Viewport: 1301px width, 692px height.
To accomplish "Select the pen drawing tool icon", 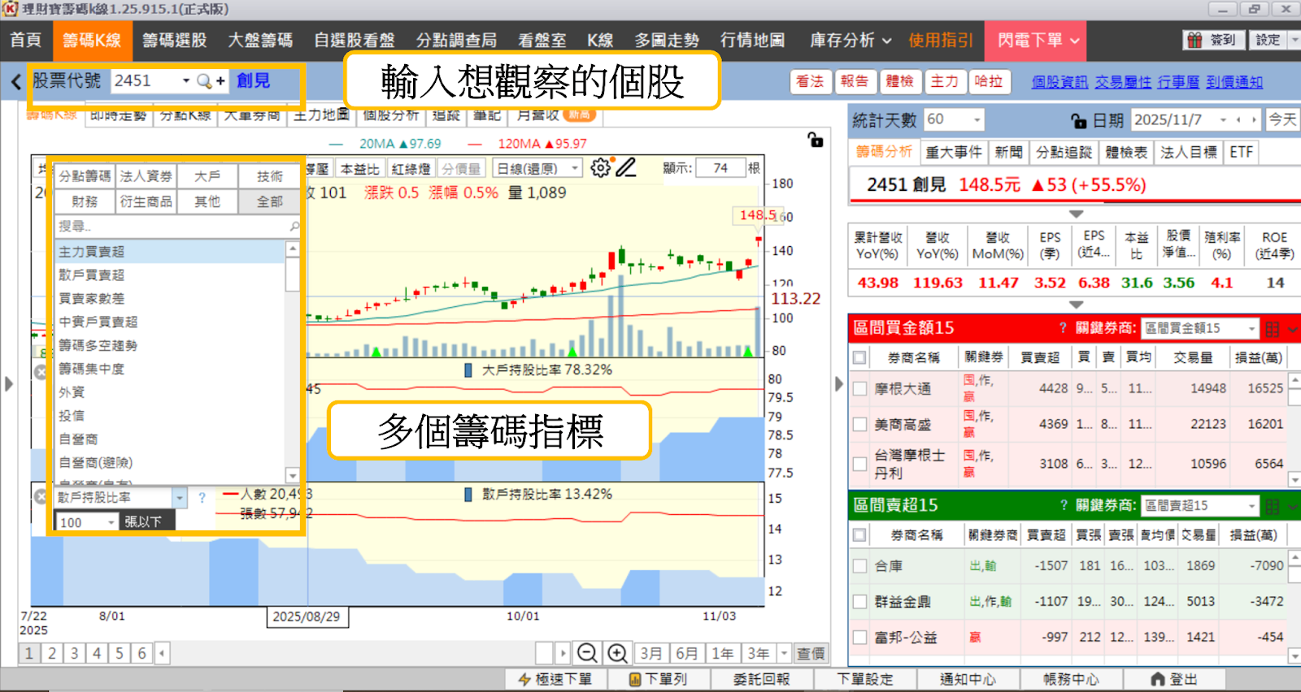I will [x=625, y=168].
